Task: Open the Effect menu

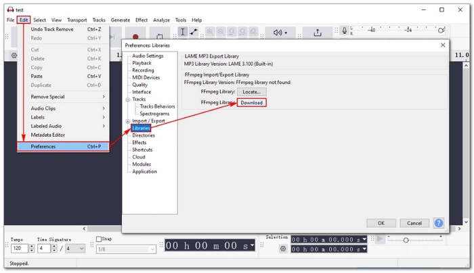Action: 142,20
